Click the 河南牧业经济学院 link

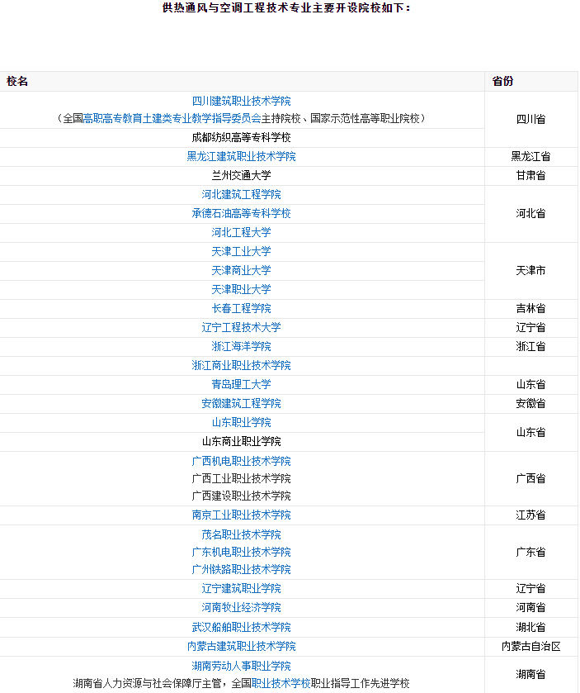coord(241,608)
